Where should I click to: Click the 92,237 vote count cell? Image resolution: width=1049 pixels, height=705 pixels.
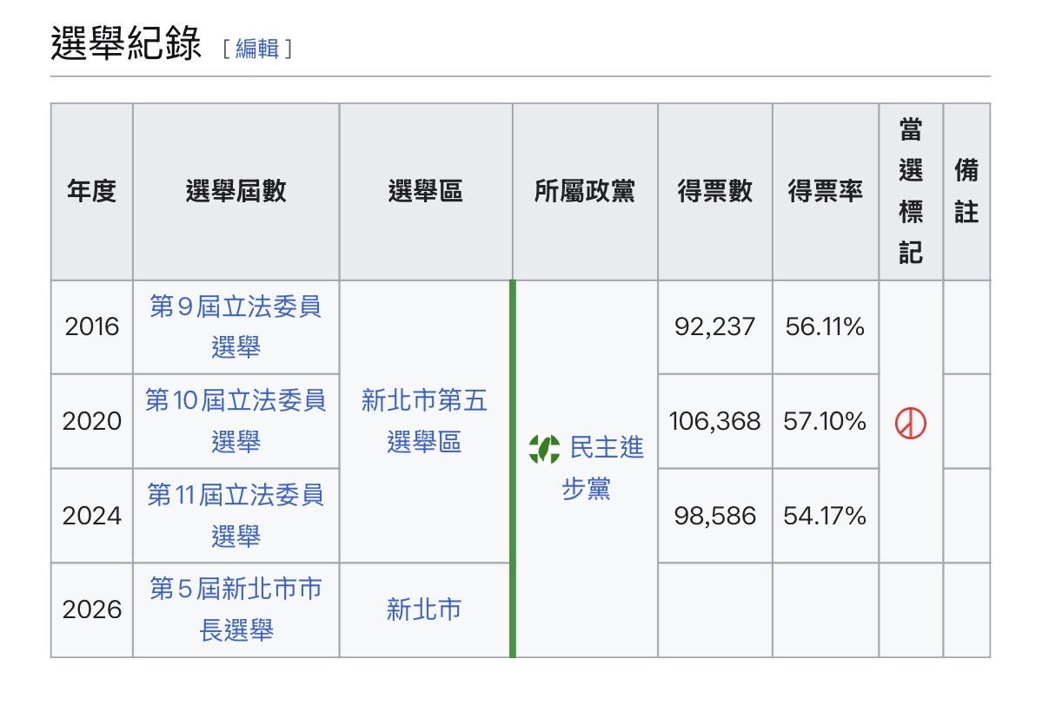pos(715,327)
